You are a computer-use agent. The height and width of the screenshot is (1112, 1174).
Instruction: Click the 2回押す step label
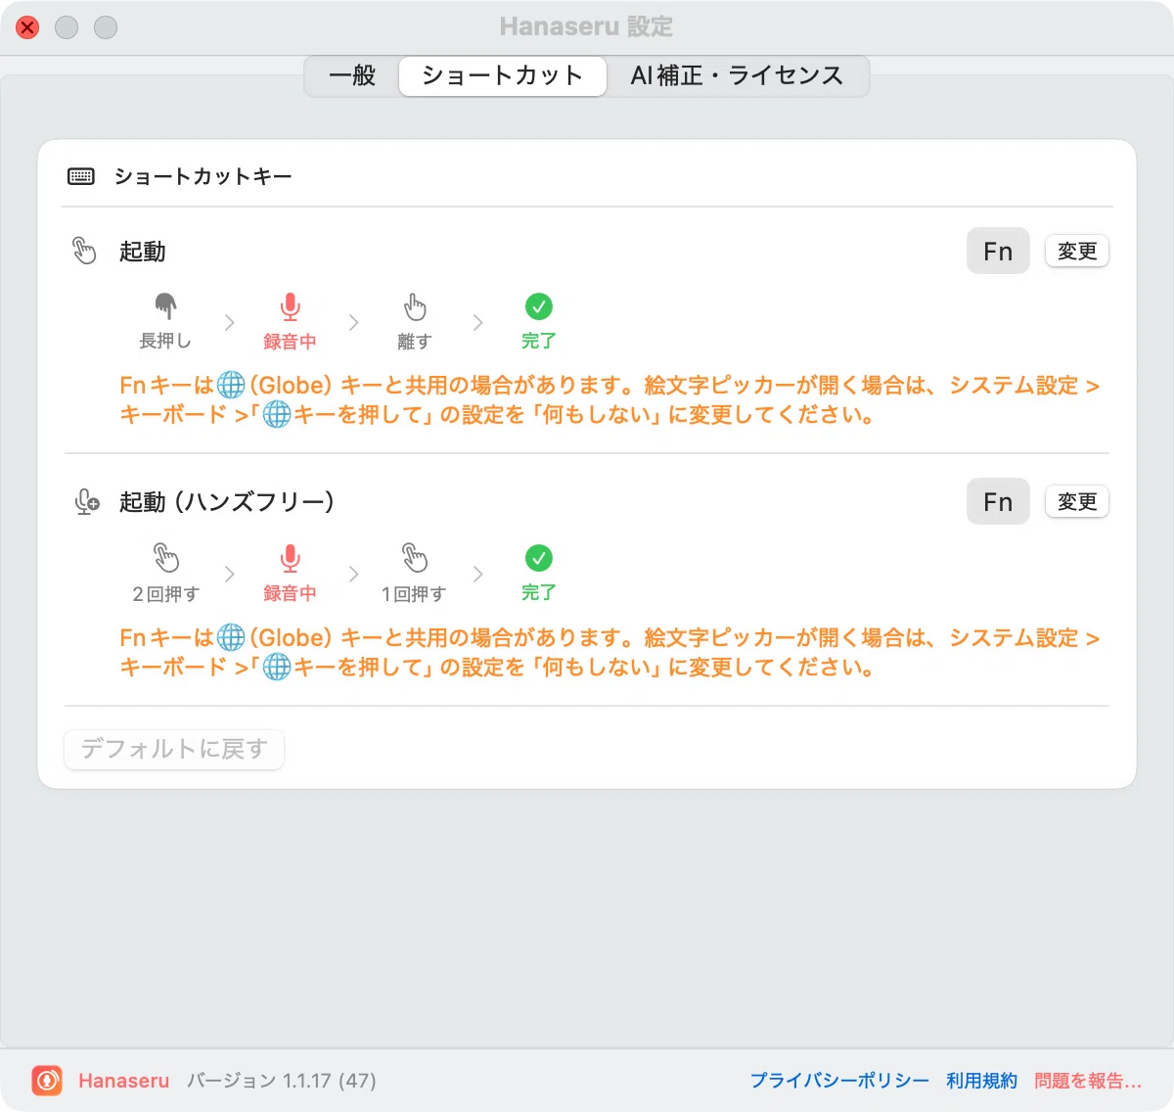165,593
